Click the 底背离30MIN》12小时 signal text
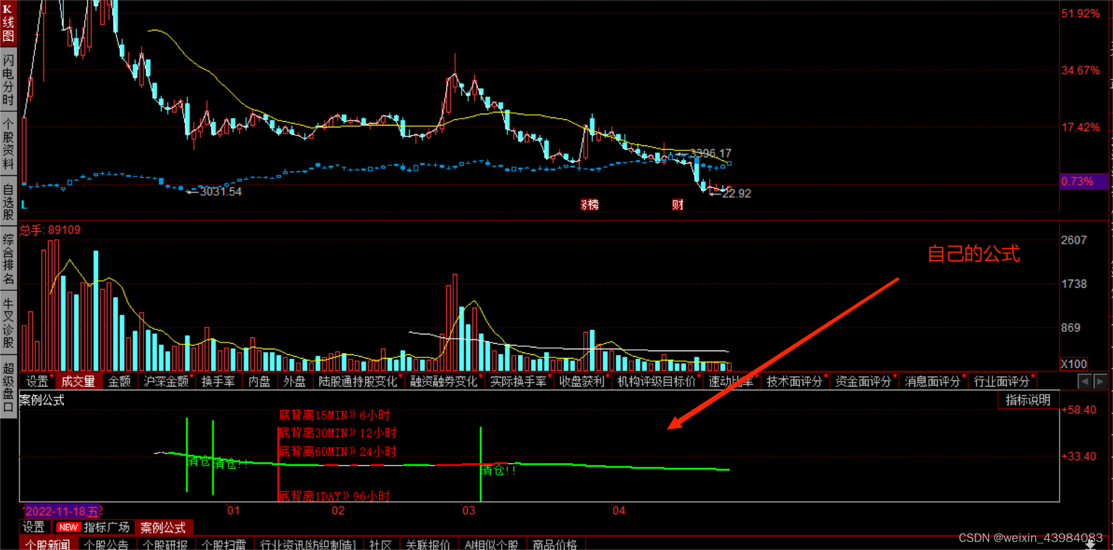1113x550 pixels. tap(338, 433)
